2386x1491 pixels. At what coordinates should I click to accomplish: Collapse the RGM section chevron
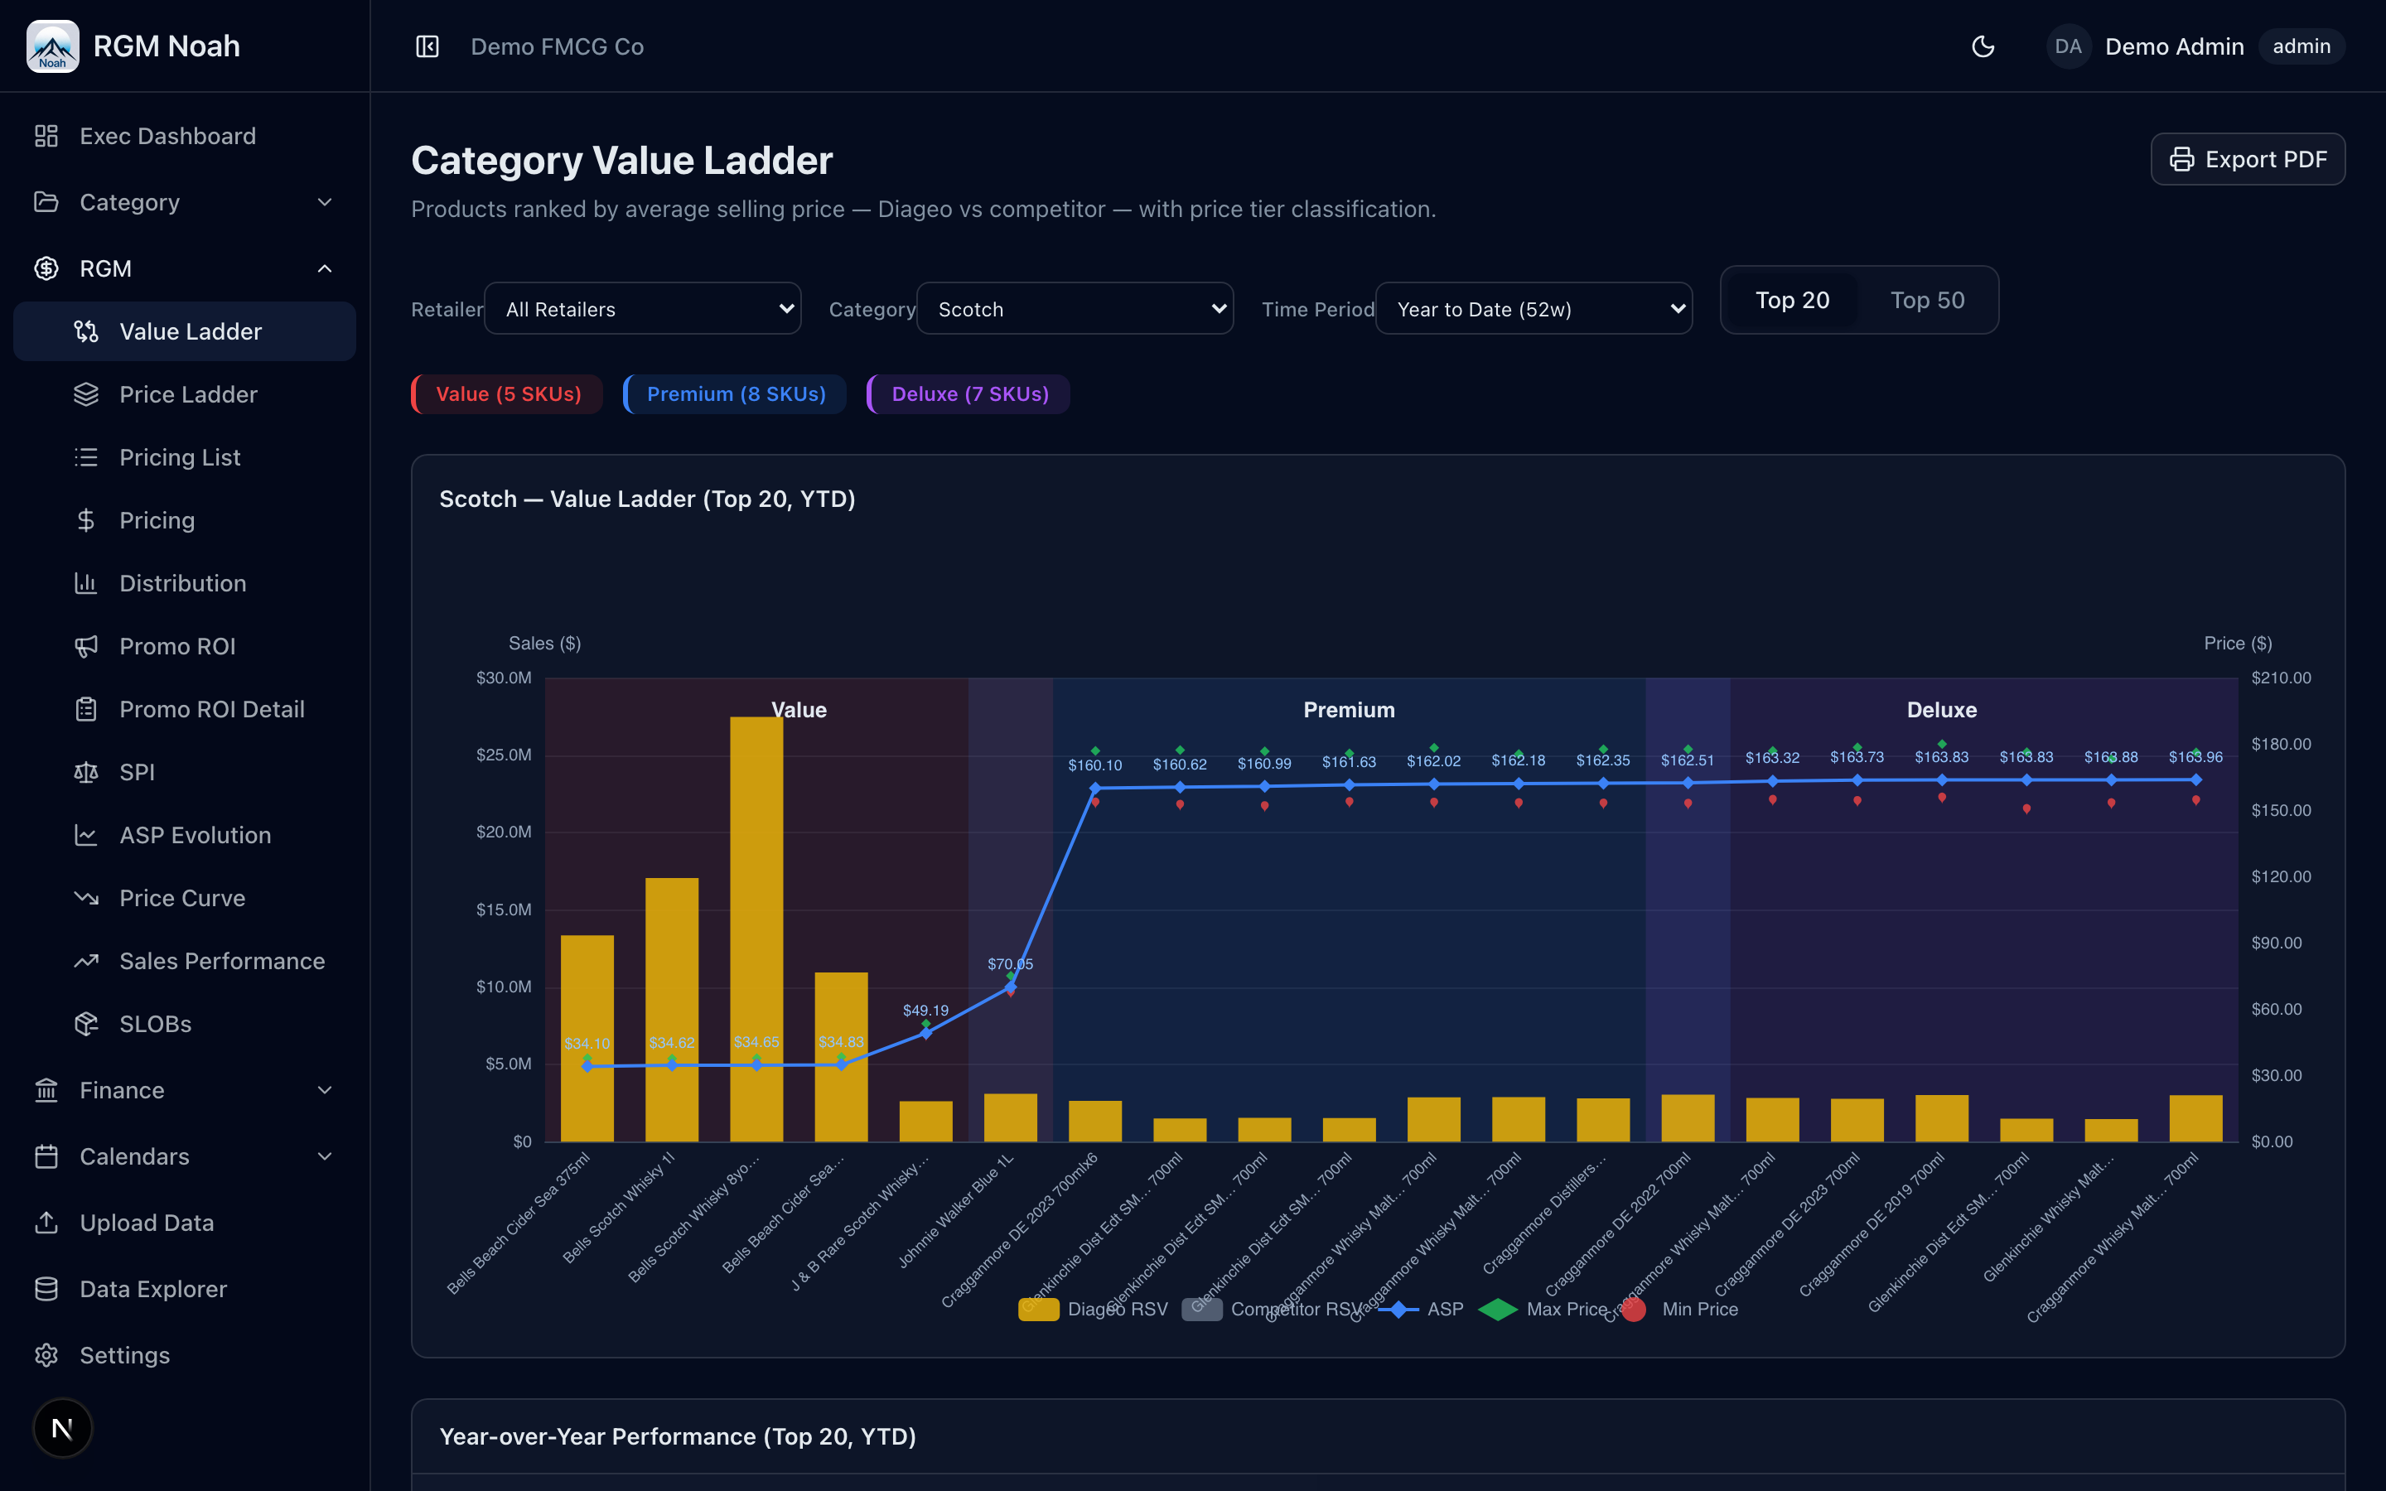tap(326, 268)
